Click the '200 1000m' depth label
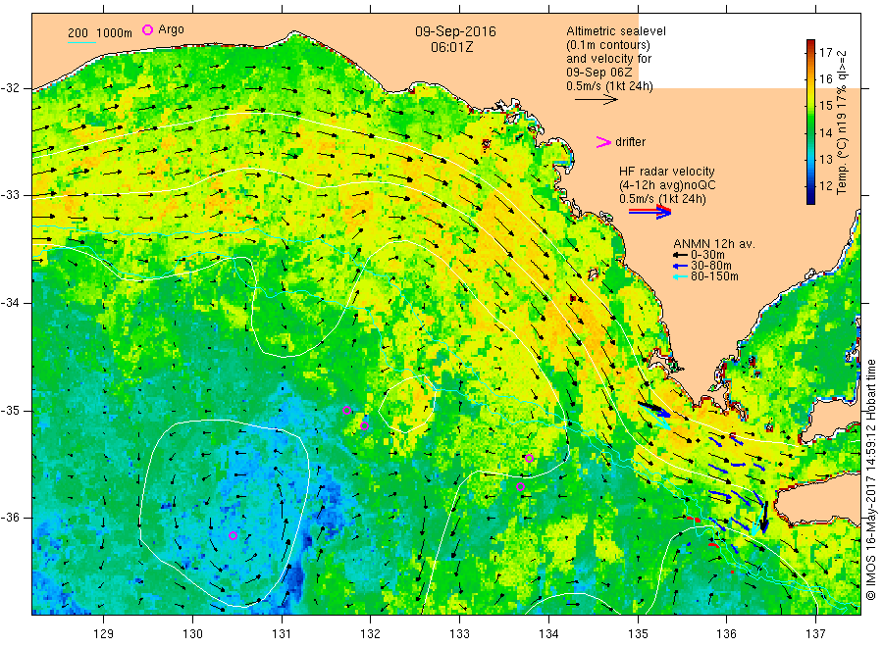Screen dimensions: 883x647 (x=100, y=32)
